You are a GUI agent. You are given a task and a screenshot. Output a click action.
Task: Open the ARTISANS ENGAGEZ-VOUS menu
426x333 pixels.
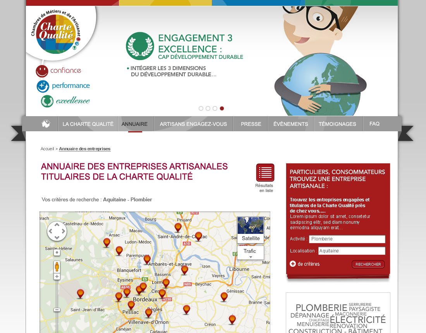[x=193, y=124]
